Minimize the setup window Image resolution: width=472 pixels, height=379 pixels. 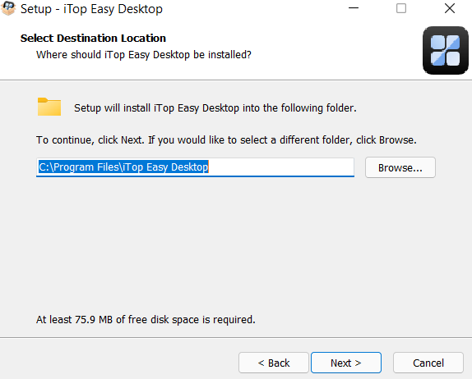coord(354,8)
